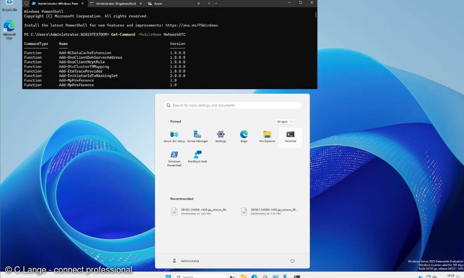The image size is (464, 278).
Task: Switch to Administrator: Eingabeaufforderung tab
Action: tap(116, 3)
